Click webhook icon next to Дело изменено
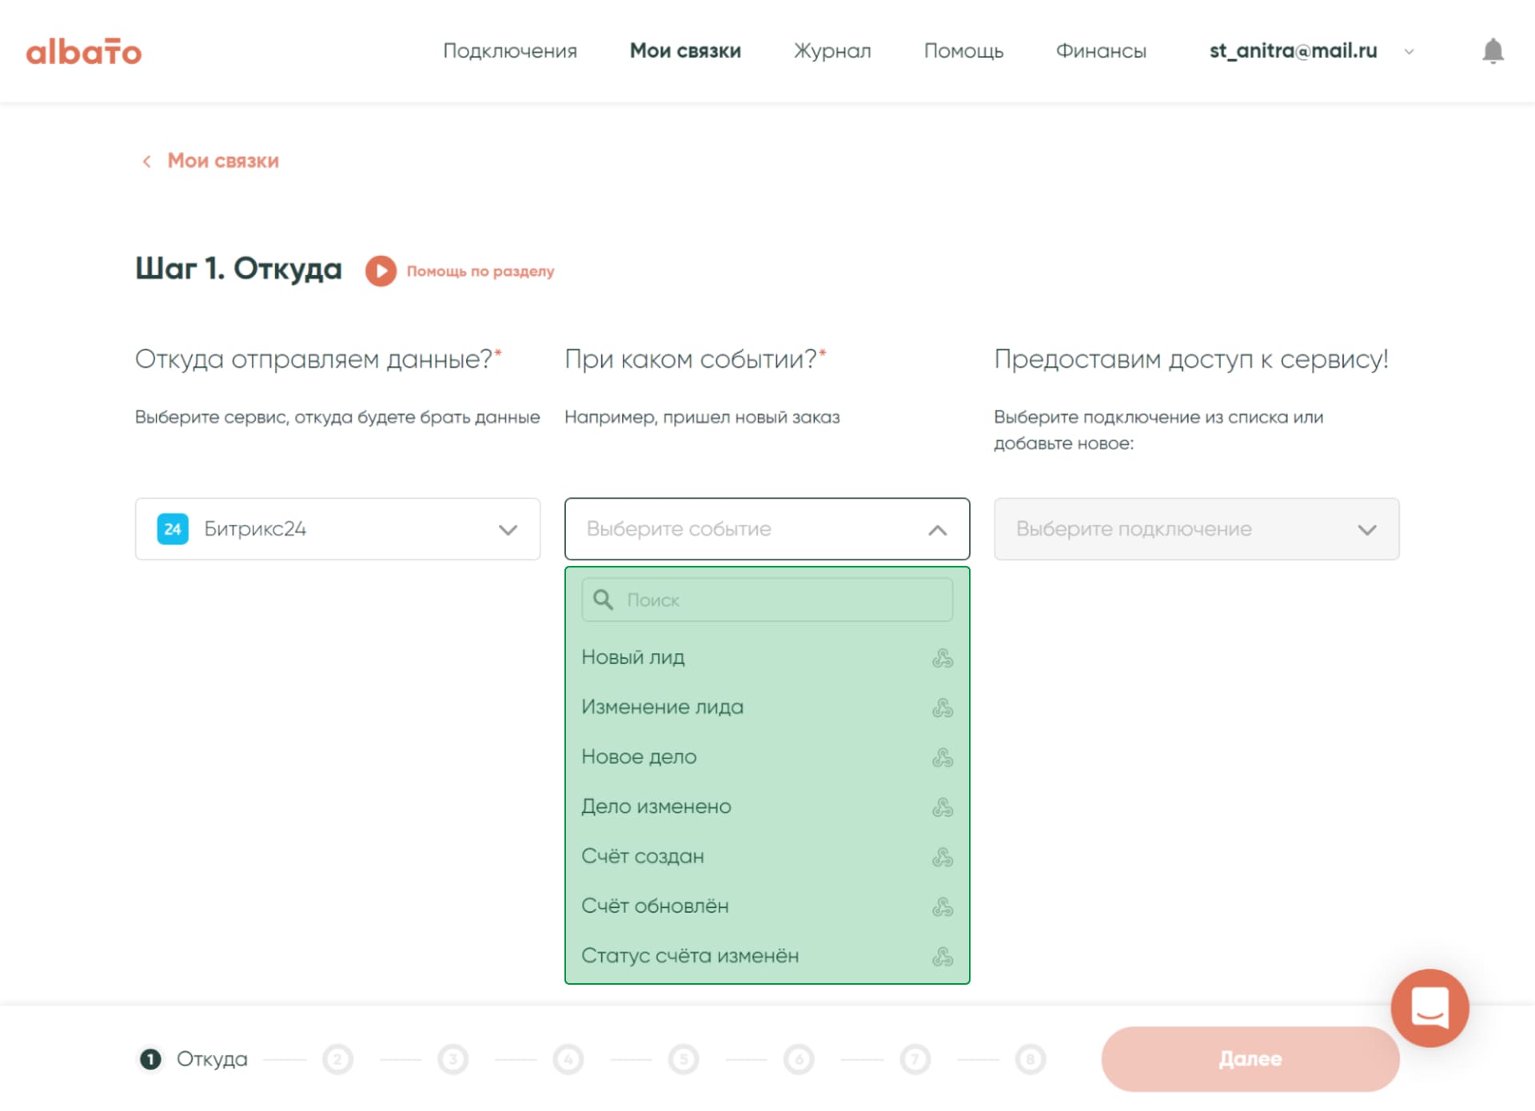This screenshot has height=1111, width=1535. [x=943, y=807]
